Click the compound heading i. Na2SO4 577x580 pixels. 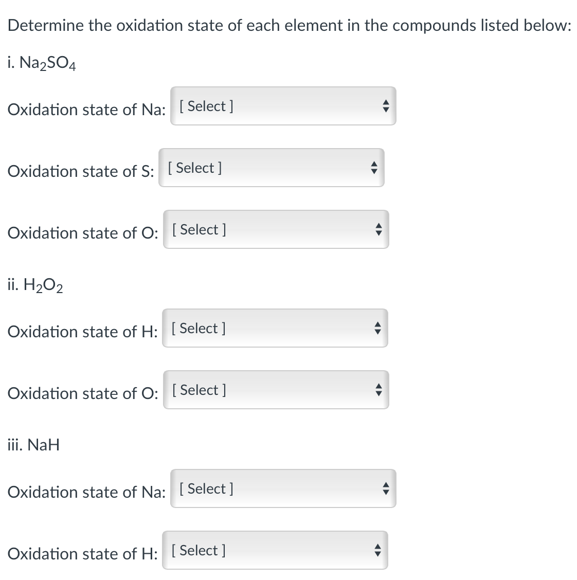41,63
